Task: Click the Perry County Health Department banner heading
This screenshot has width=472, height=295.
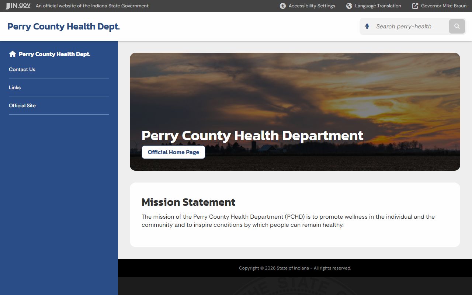Action: [x=253, y=135]
